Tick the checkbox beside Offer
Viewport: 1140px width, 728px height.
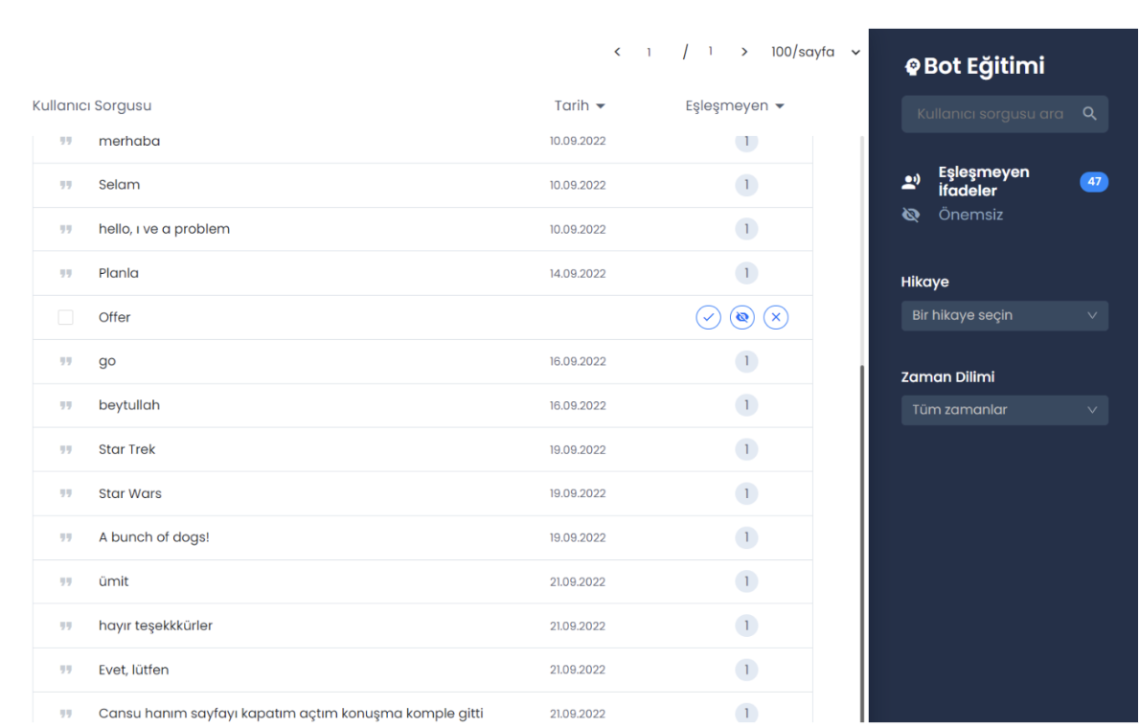click(x=65, y=317)
